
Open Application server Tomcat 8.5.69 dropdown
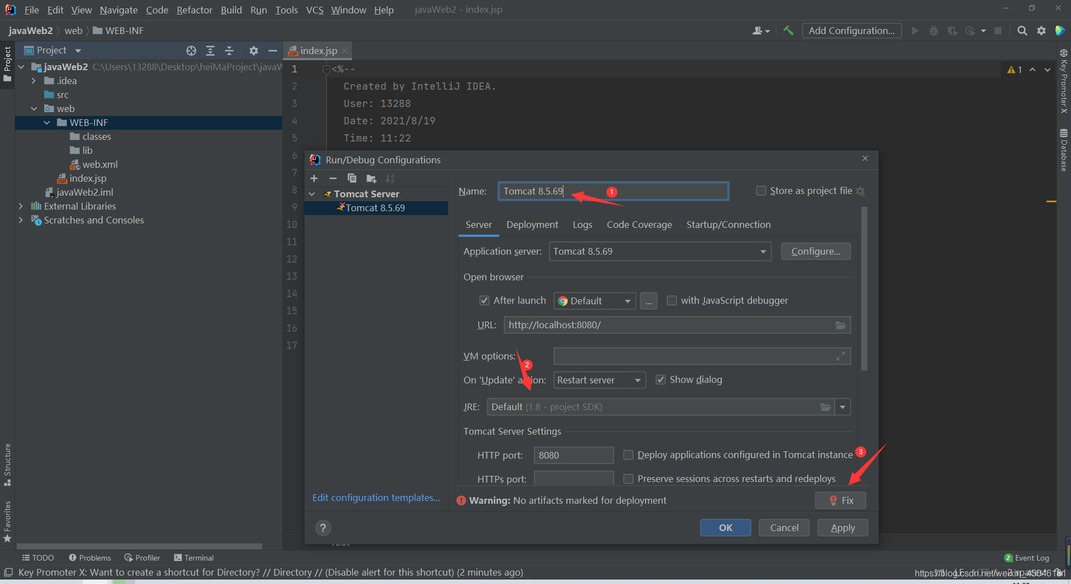[660, 251]
